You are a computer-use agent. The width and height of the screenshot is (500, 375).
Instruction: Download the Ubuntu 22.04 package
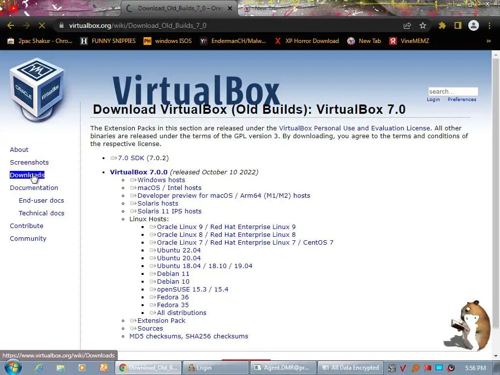point(179,250)
